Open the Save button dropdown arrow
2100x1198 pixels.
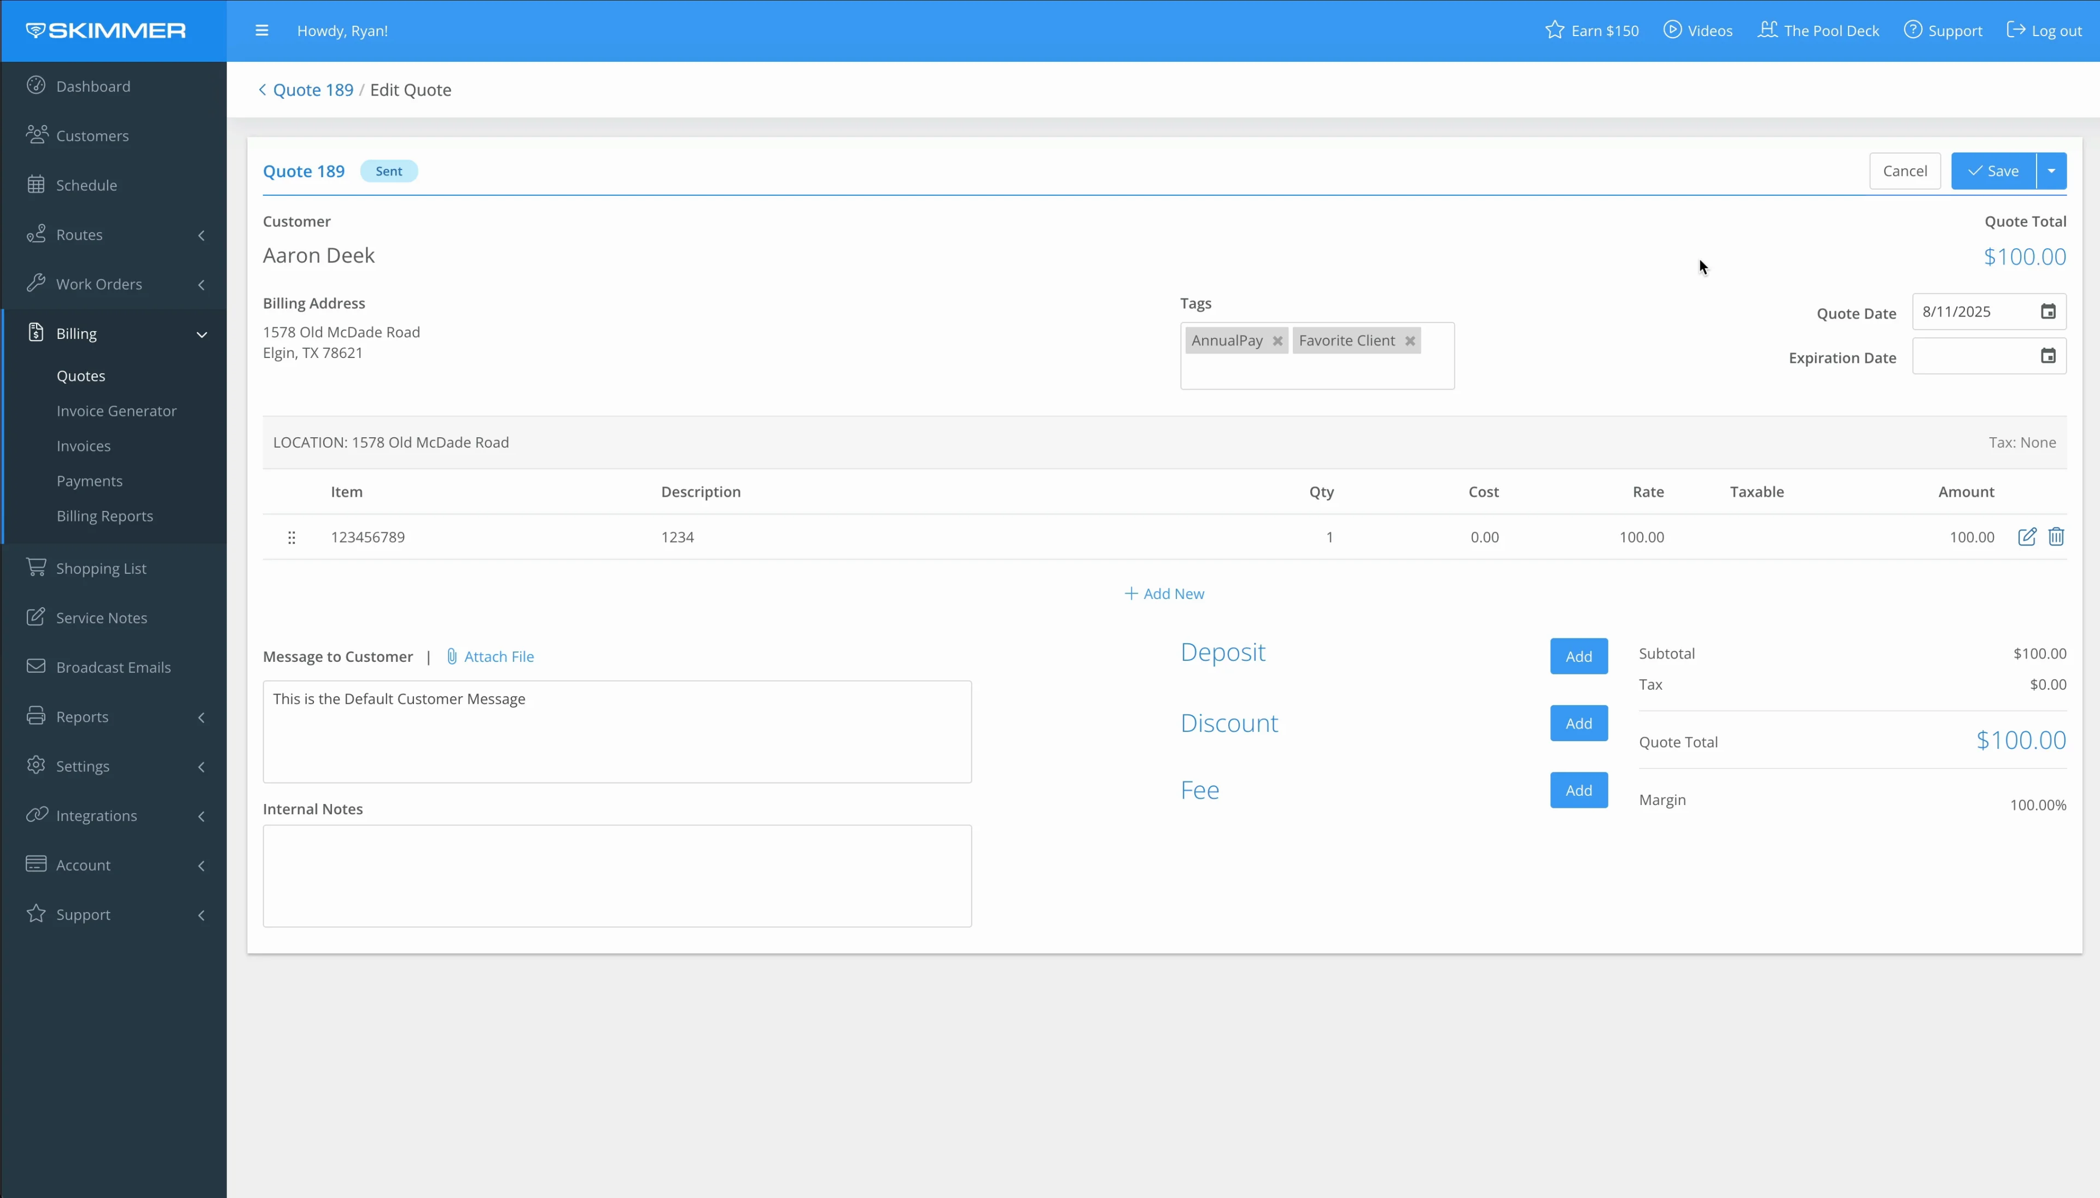(x=2051, y=171)
